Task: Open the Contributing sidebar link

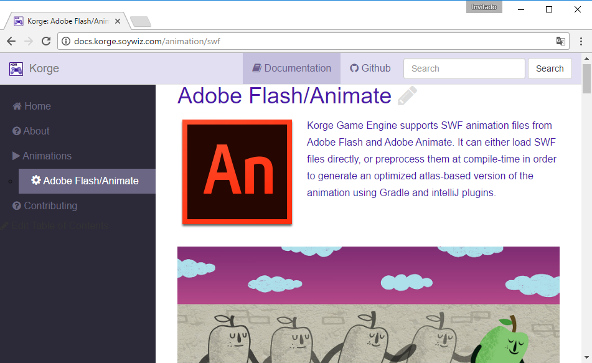Action: click(45, 206)
